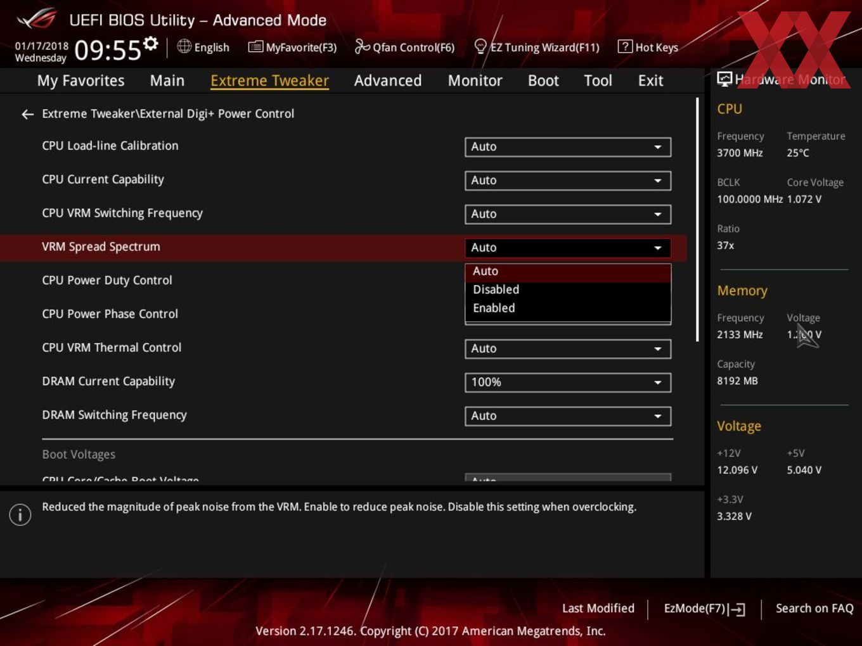862x646 pixels.
Task: Open the clock settings gear icon
Action: pos(150,44)
